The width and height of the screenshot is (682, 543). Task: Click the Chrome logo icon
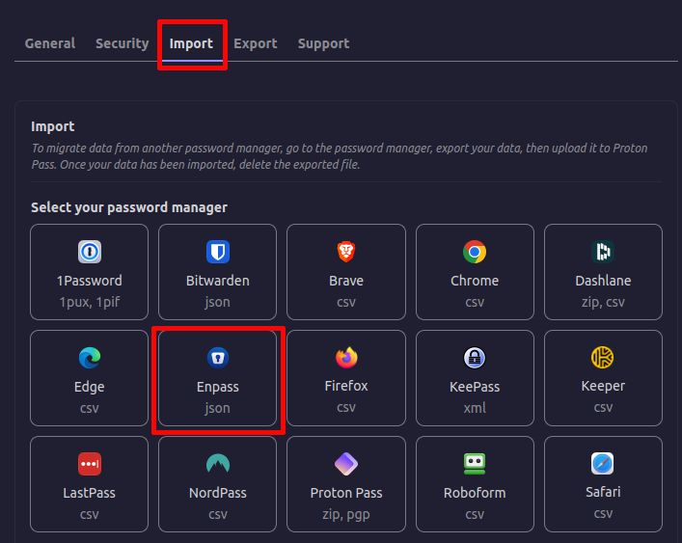tap(475, 252)
